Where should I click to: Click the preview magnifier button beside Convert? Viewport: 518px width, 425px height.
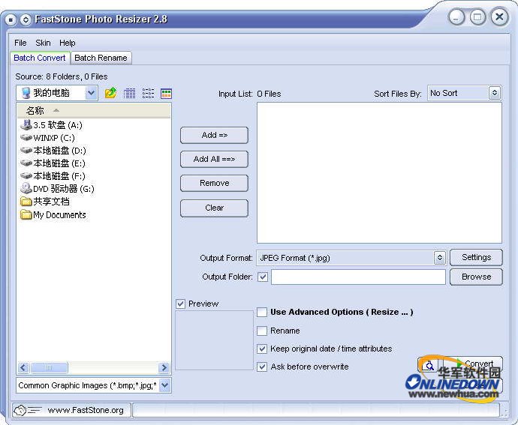tap(429, 366)
